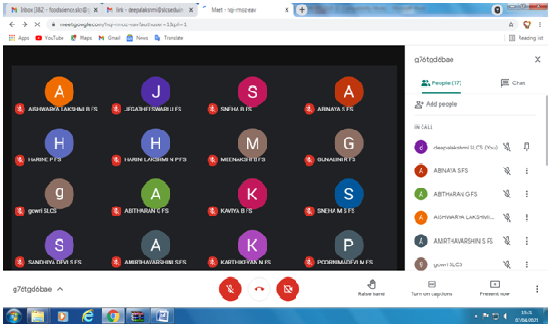Open YouTube bookmark
This screenshot has width=553, height=327.
click(x=50, y=38)
